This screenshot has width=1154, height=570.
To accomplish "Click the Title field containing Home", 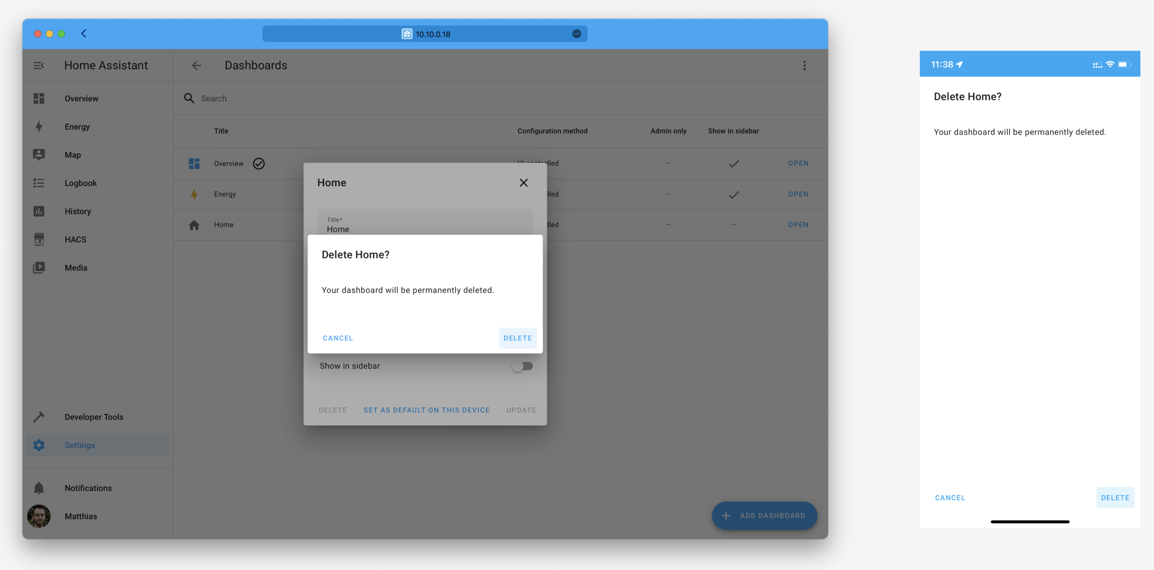I will pos(425,222).
